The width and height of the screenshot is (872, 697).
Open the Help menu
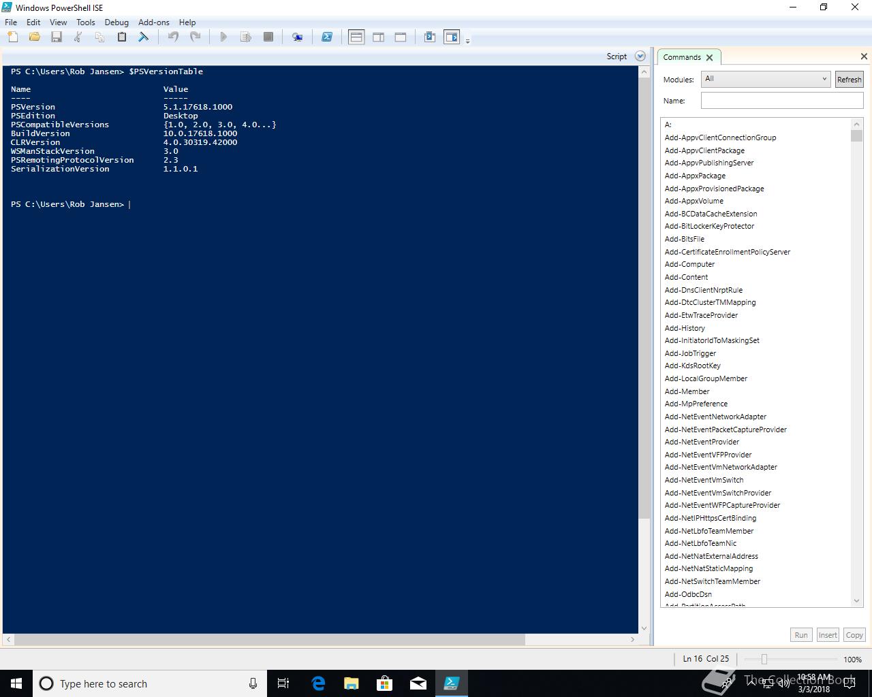tap(187, 22)
